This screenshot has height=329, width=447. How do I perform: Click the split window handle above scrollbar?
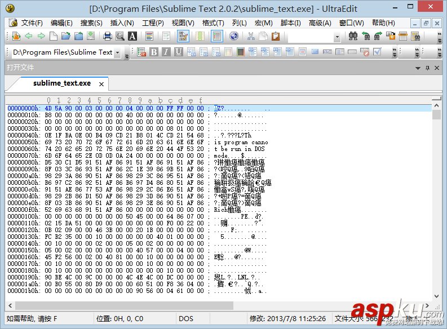[x=436, y=99]
